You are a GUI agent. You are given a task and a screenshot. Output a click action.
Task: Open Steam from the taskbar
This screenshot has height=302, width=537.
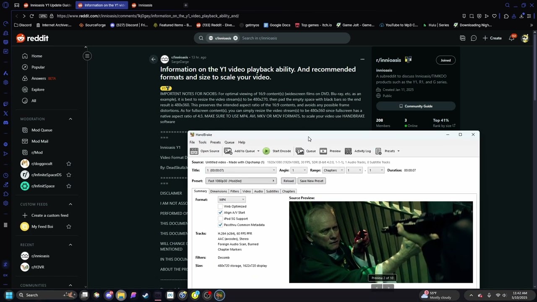pos(146,295)
